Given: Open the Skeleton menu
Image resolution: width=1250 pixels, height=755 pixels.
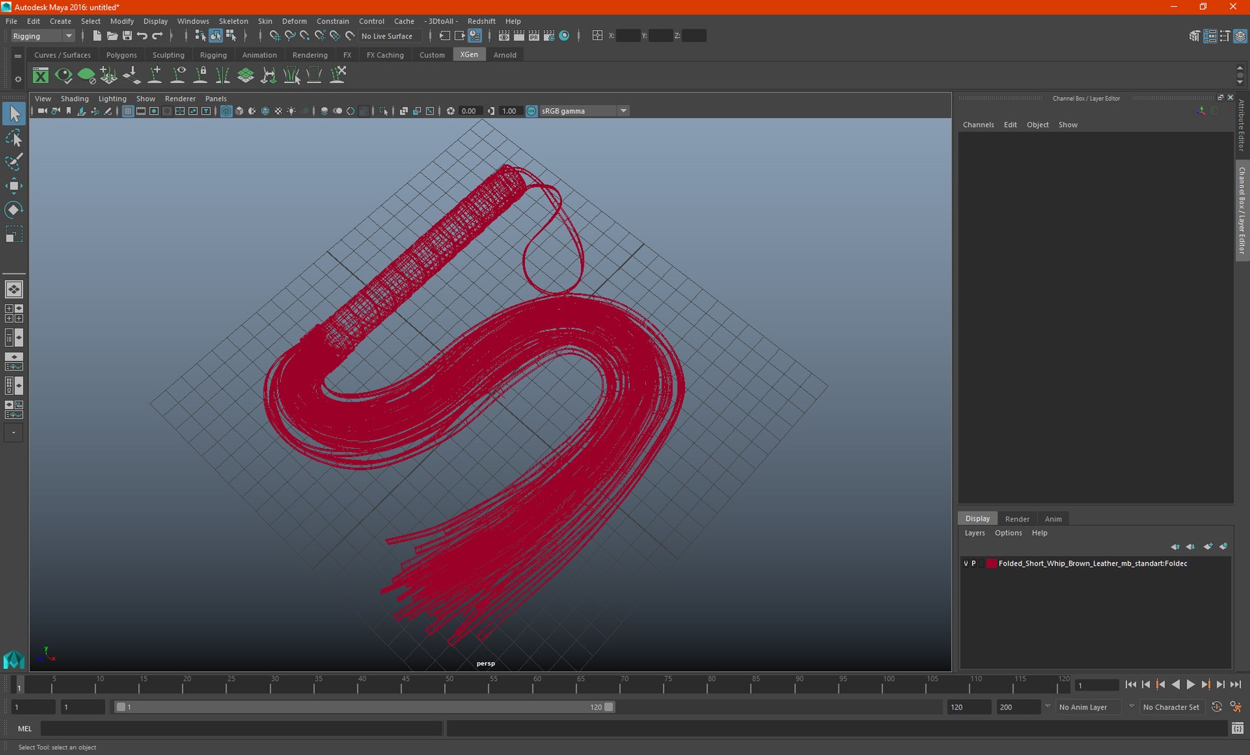Looking at the screenshot, I should 234,21.
